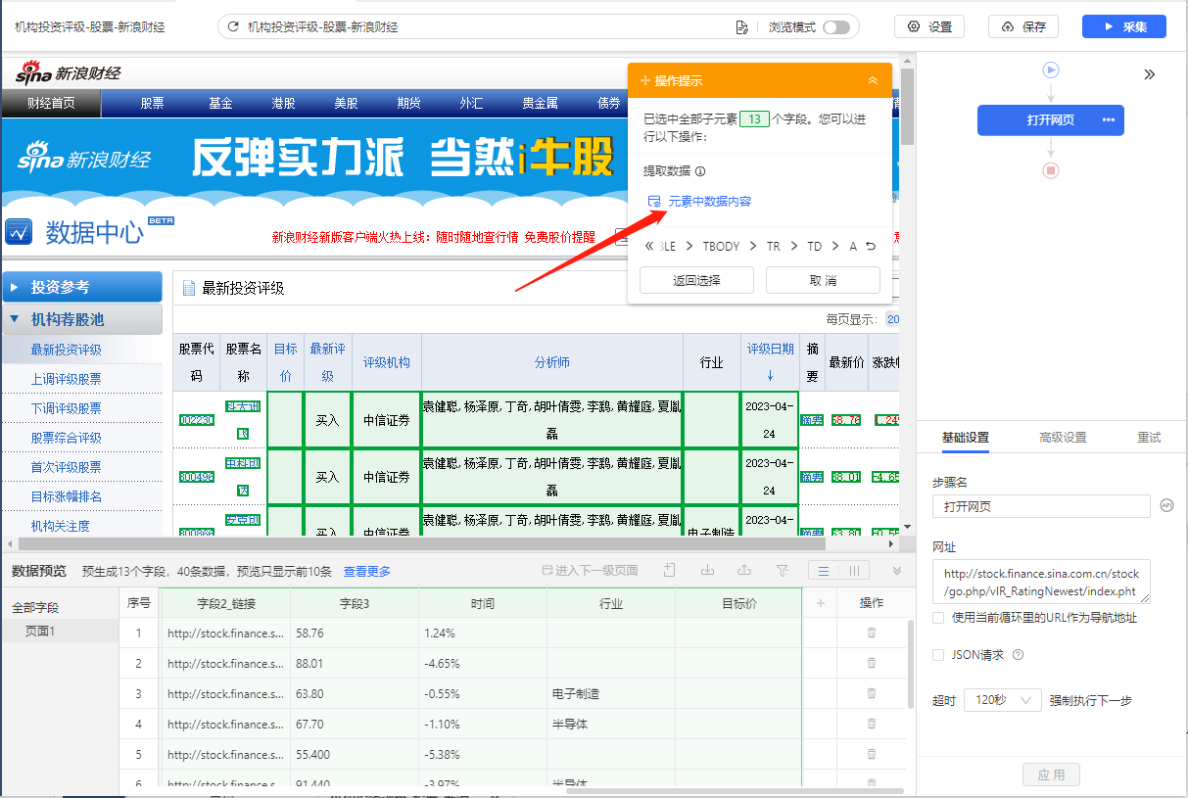Enable 使用当前循环里的URL作为导航地址 checkbox
Screen dimensions: 1188x798
click(938, 618)
